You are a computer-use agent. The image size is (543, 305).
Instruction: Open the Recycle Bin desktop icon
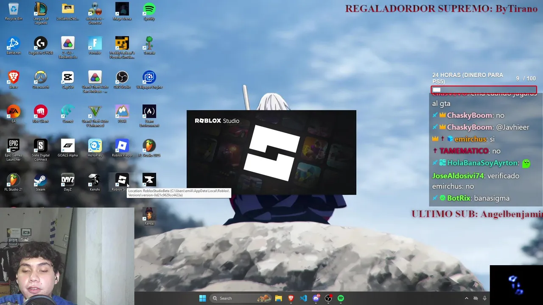[14, 12]
